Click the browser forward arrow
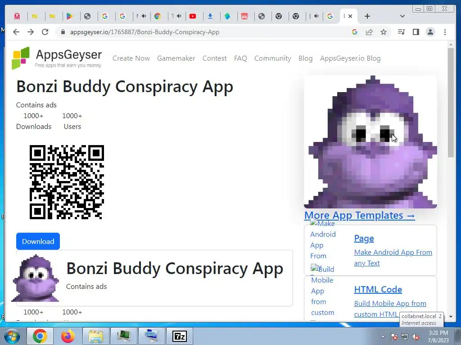Screen dimensions: 461x345 point(31,32)
